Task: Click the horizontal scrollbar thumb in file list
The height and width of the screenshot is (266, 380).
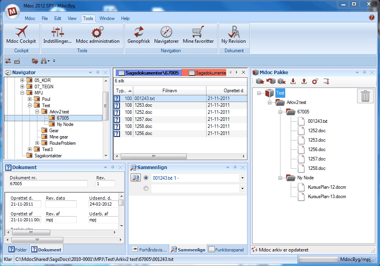Action: [154, 156]
